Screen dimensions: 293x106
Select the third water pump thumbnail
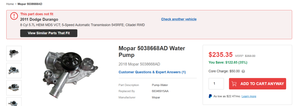pyautogui.click(x=14, y=88)
